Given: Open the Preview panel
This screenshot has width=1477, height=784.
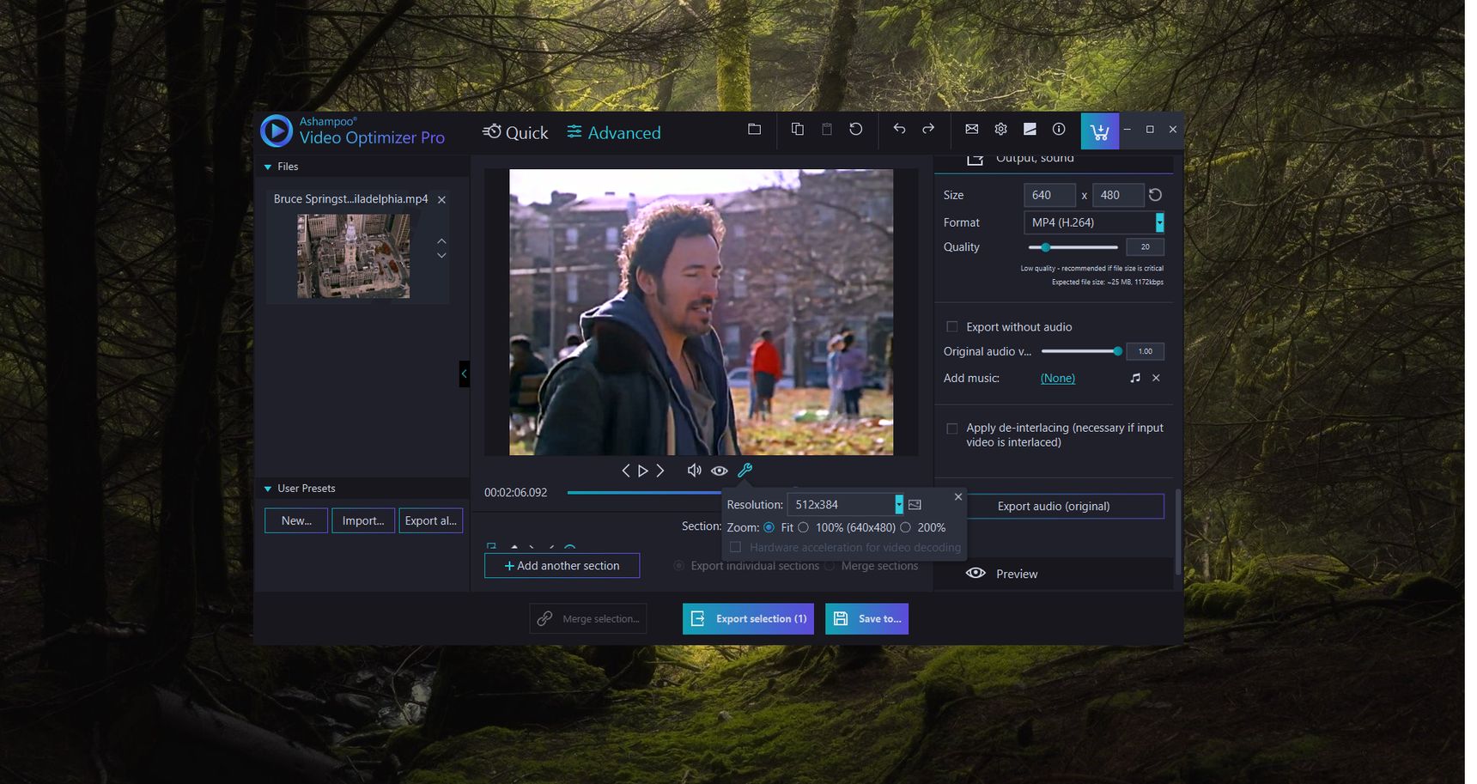Looking at the screenshot, I should [x=1054, y=574].
